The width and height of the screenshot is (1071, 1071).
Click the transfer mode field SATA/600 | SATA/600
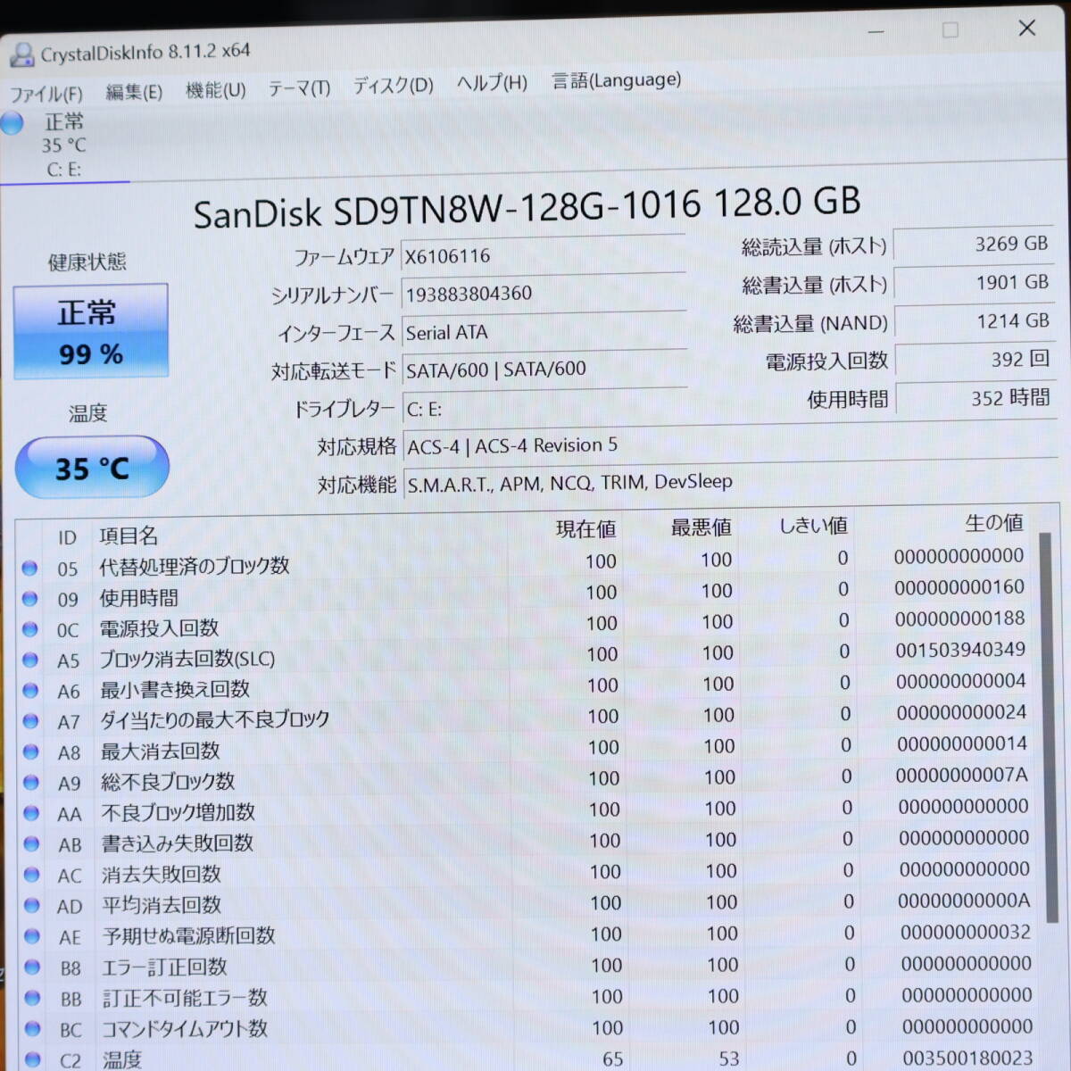click(544, 368)
